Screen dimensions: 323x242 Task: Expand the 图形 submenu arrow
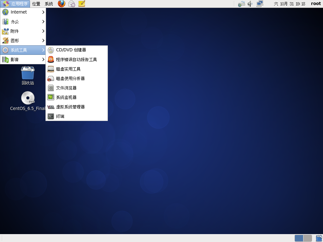coord(43,41)
